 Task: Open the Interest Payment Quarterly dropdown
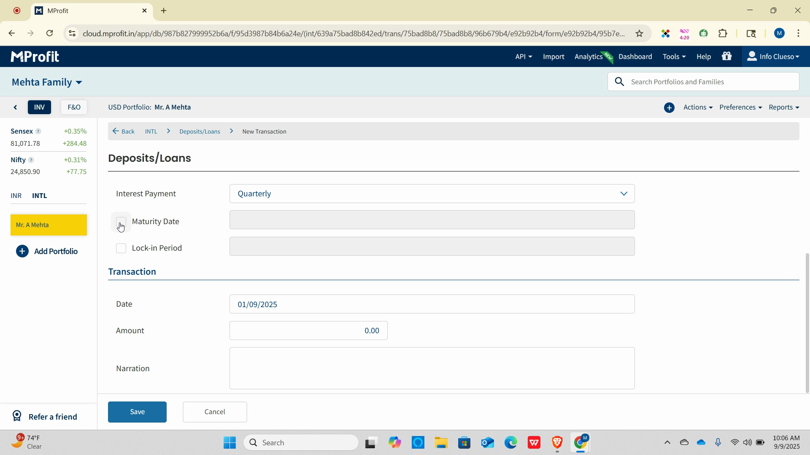[x=432, y=194]
